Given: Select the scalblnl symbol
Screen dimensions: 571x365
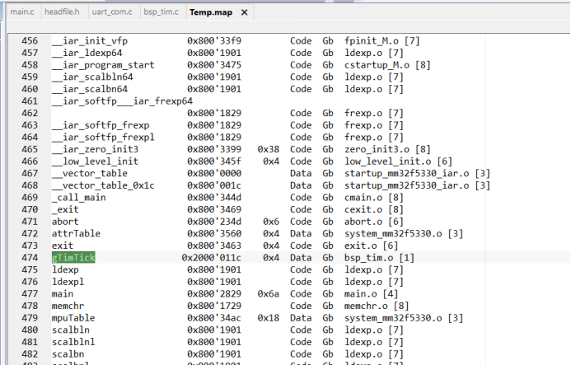Looking at the screenshot, I should tap(73, 342).
